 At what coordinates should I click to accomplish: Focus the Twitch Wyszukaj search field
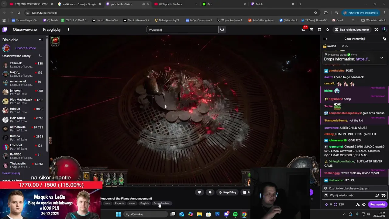182,30
